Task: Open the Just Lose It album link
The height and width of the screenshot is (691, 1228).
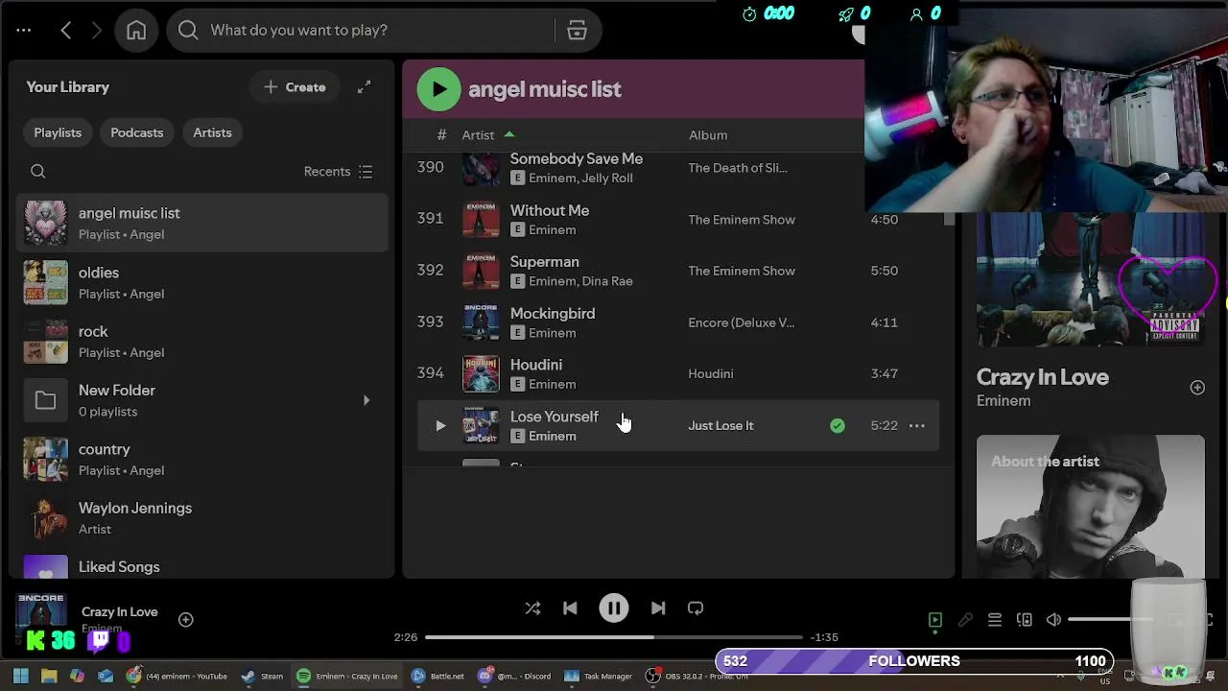Action: tap(720, 425)
